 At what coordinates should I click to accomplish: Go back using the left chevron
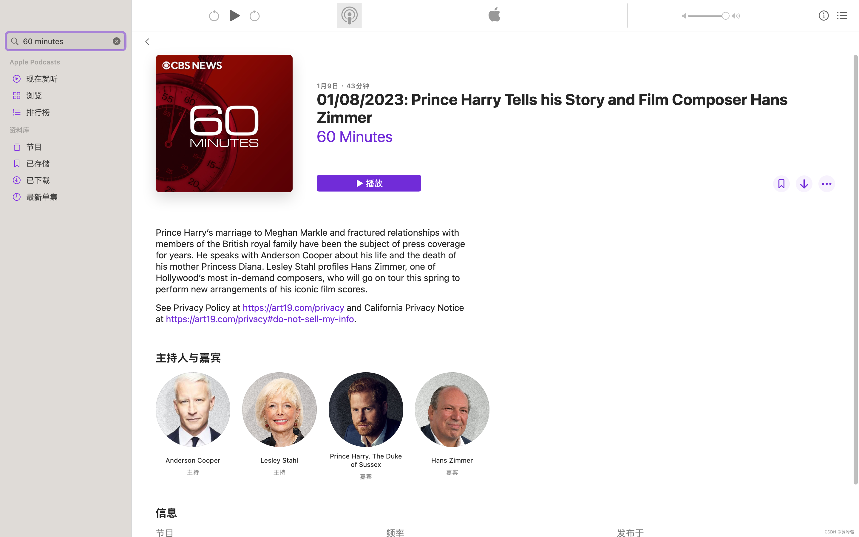pyautogui.click(x=147, y=42)
